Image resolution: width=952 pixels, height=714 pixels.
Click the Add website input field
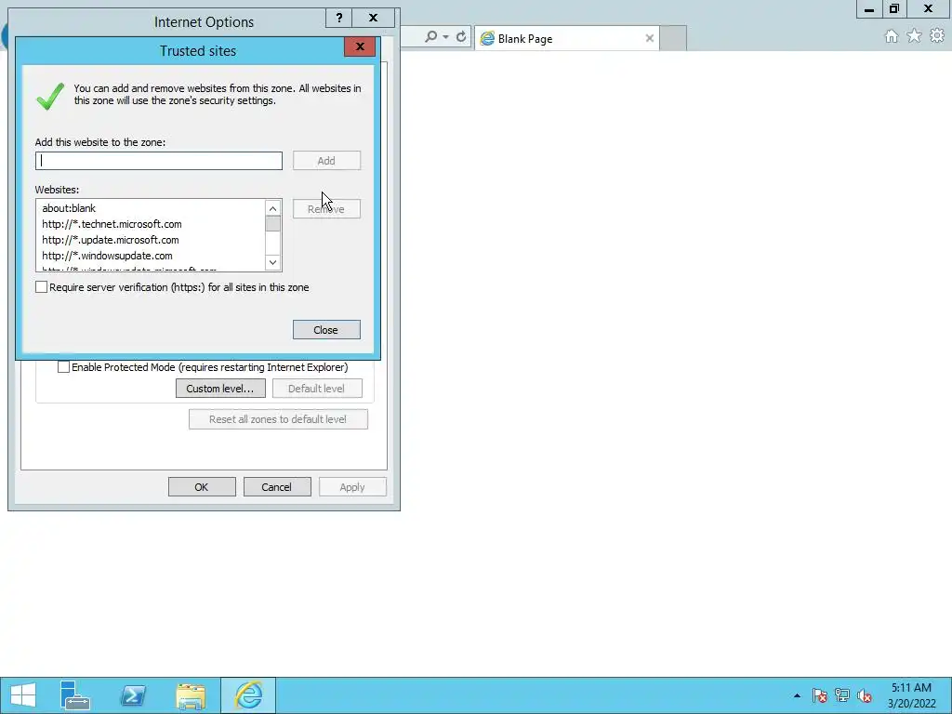point(158,161)
